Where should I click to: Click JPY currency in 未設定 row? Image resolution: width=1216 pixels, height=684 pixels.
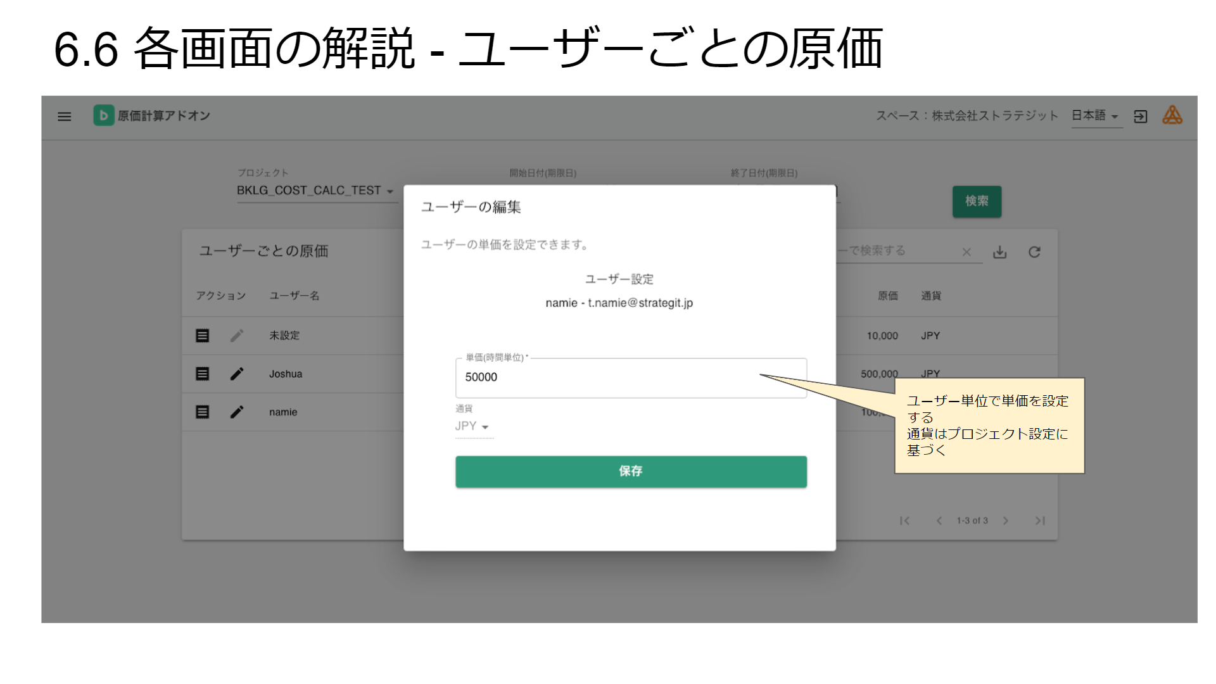tap(930, 336)
